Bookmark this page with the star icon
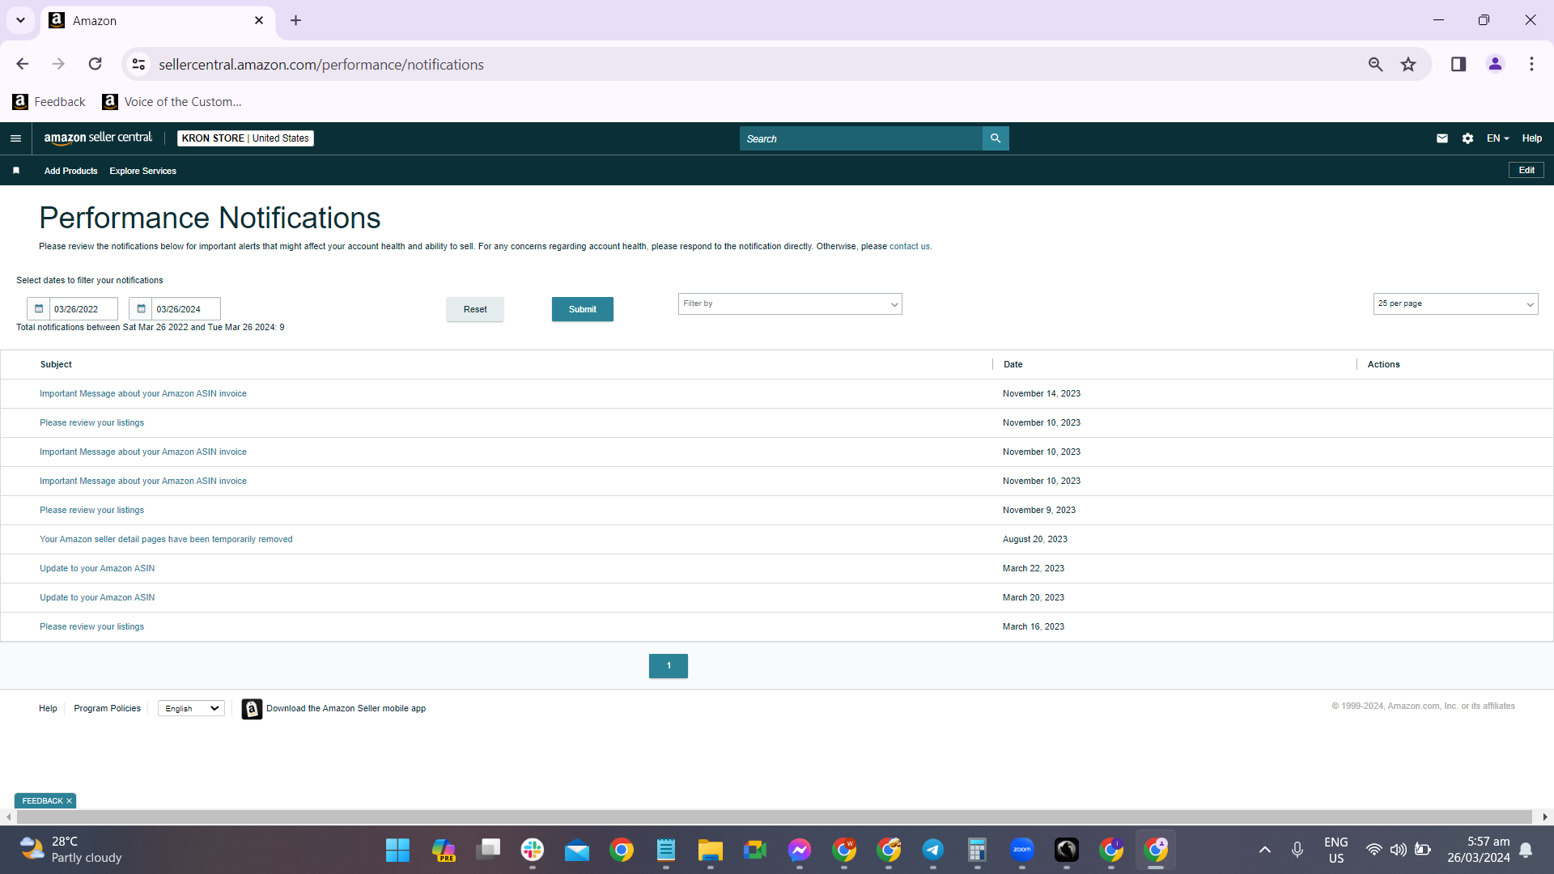The image size is (1554, 874). 1408,64
